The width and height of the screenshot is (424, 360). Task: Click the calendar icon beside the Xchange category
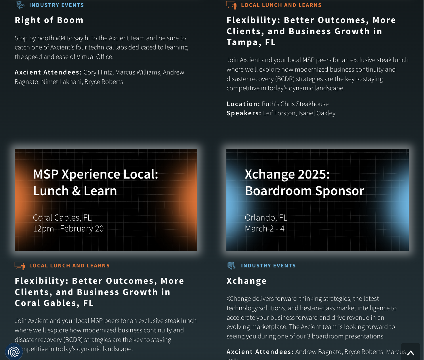coord(232,266)
